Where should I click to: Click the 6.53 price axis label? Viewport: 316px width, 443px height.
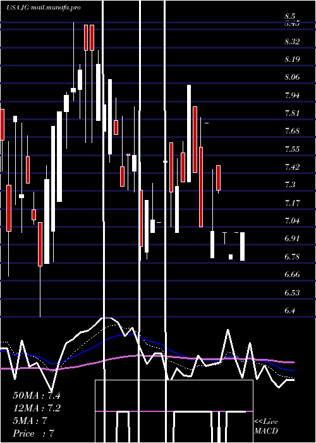pyautogui.click(x=292, y=292)
